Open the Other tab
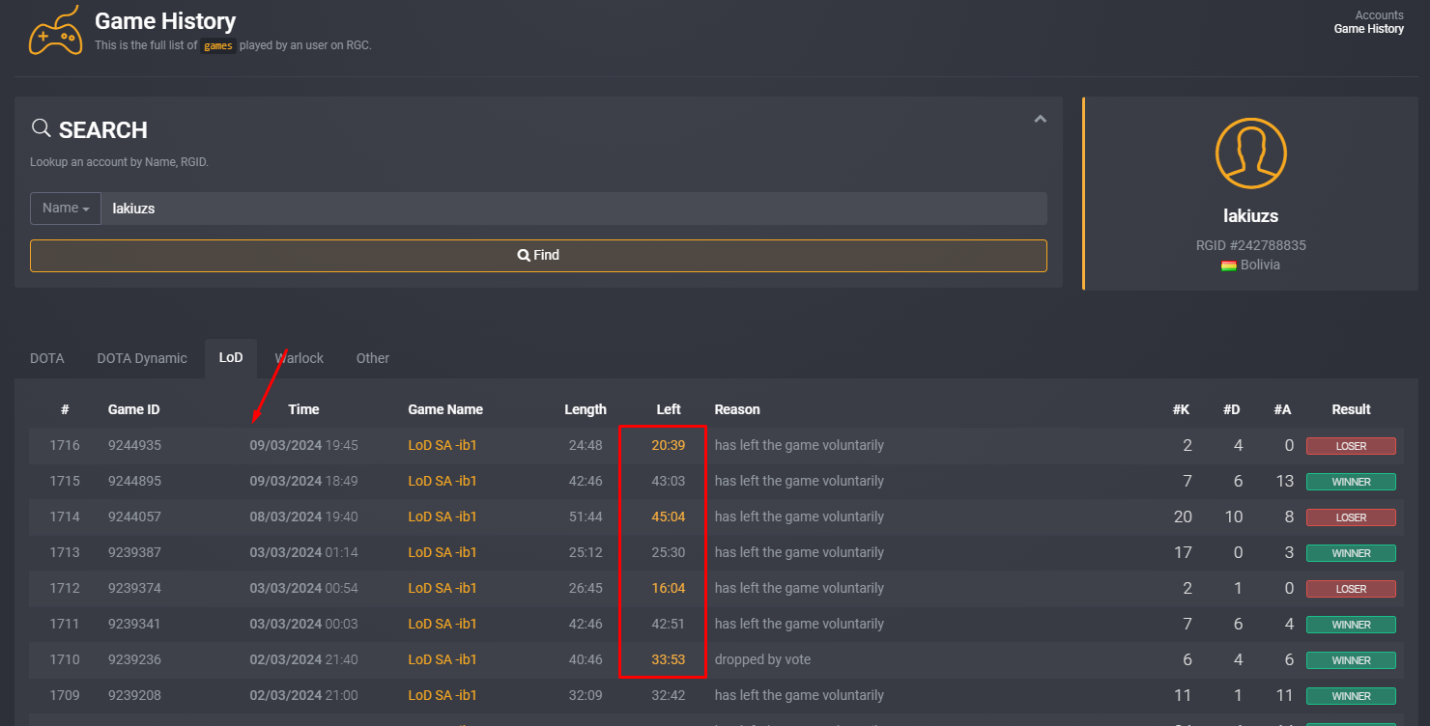 click(373, 358)
